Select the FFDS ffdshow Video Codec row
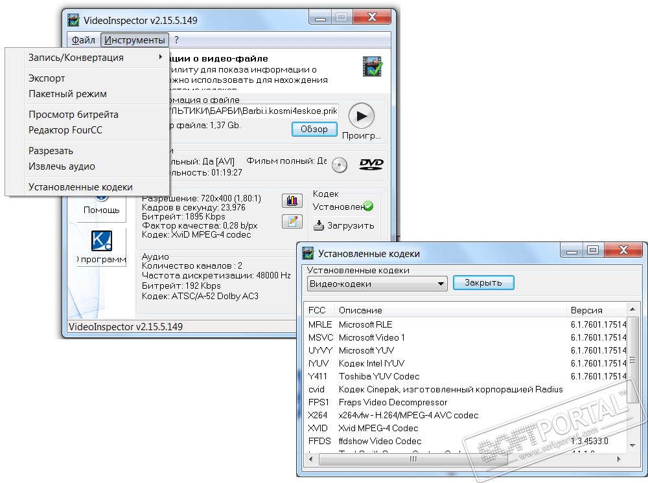This screenshot has width=648, height=483. [466, 441]
